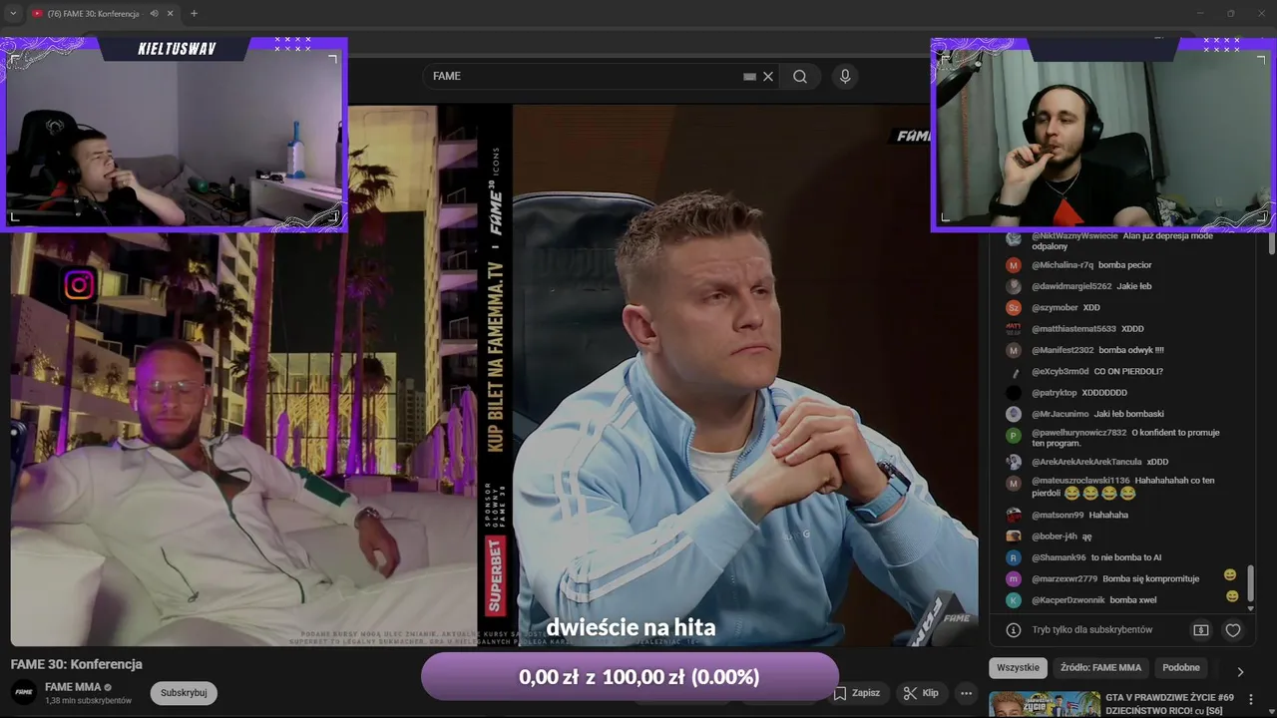Image resolution: width=1277 pixels, height=718 pixels.
Task: Click the second streamer webcam overlay
Action: [1103, 135]
